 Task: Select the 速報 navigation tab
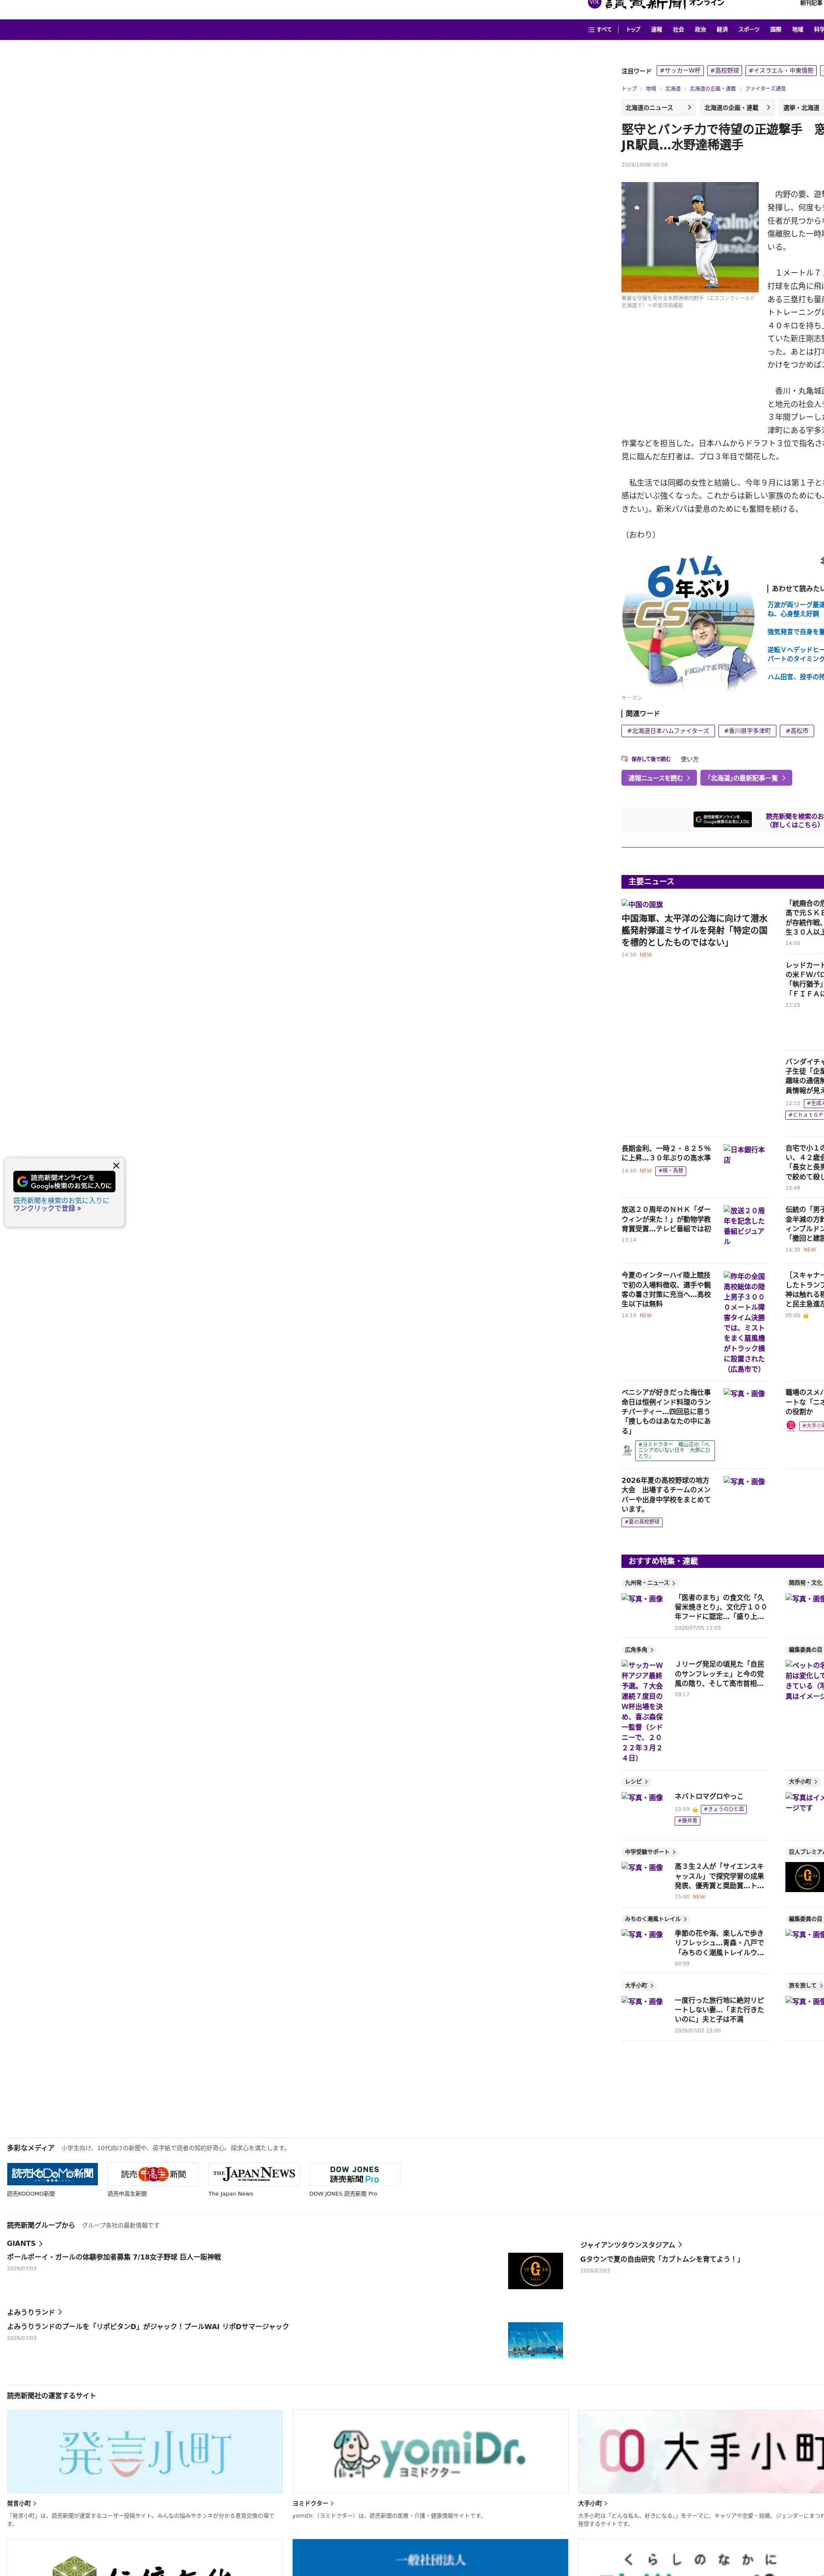click(656, 30)
